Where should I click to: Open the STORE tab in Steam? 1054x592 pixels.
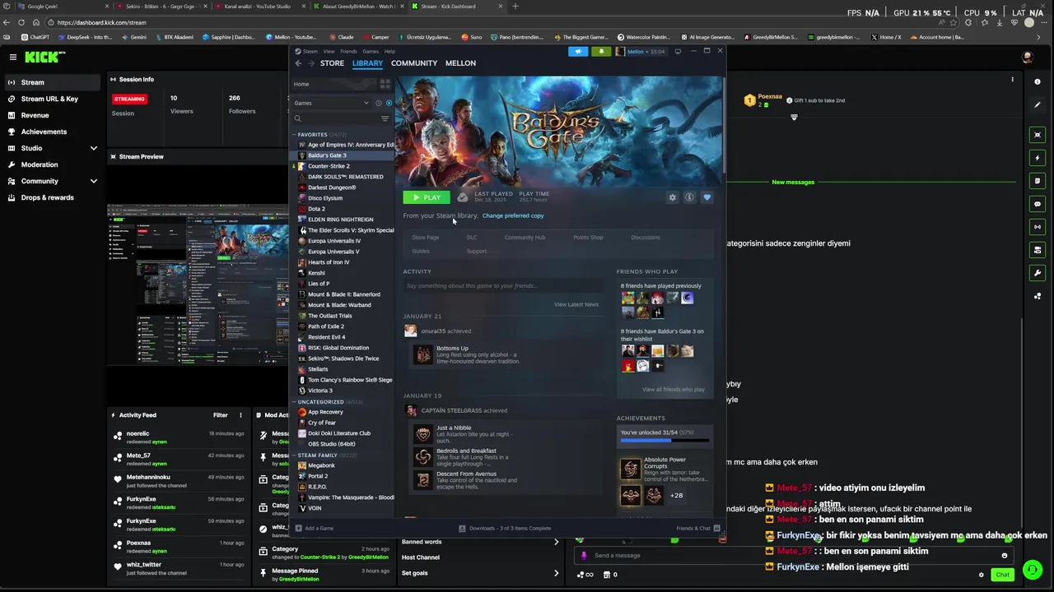[332, 63]
